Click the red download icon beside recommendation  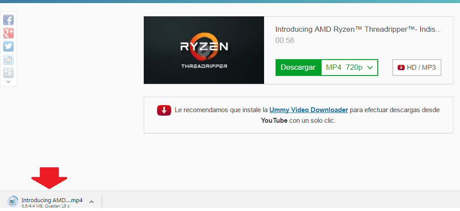tap(164, 110)
